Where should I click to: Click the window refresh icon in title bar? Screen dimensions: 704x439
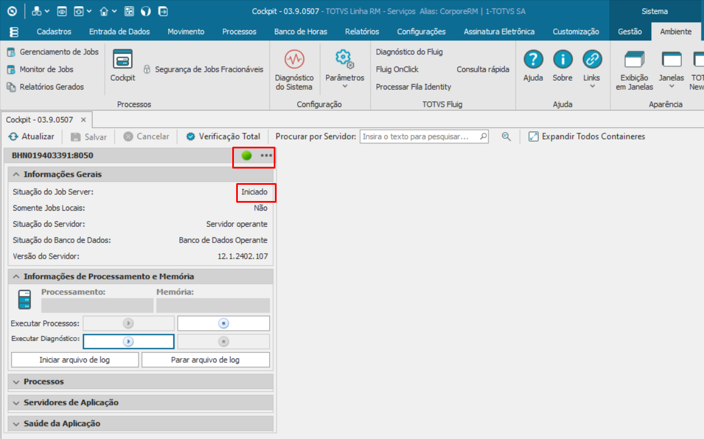click(x=79, y=11)
